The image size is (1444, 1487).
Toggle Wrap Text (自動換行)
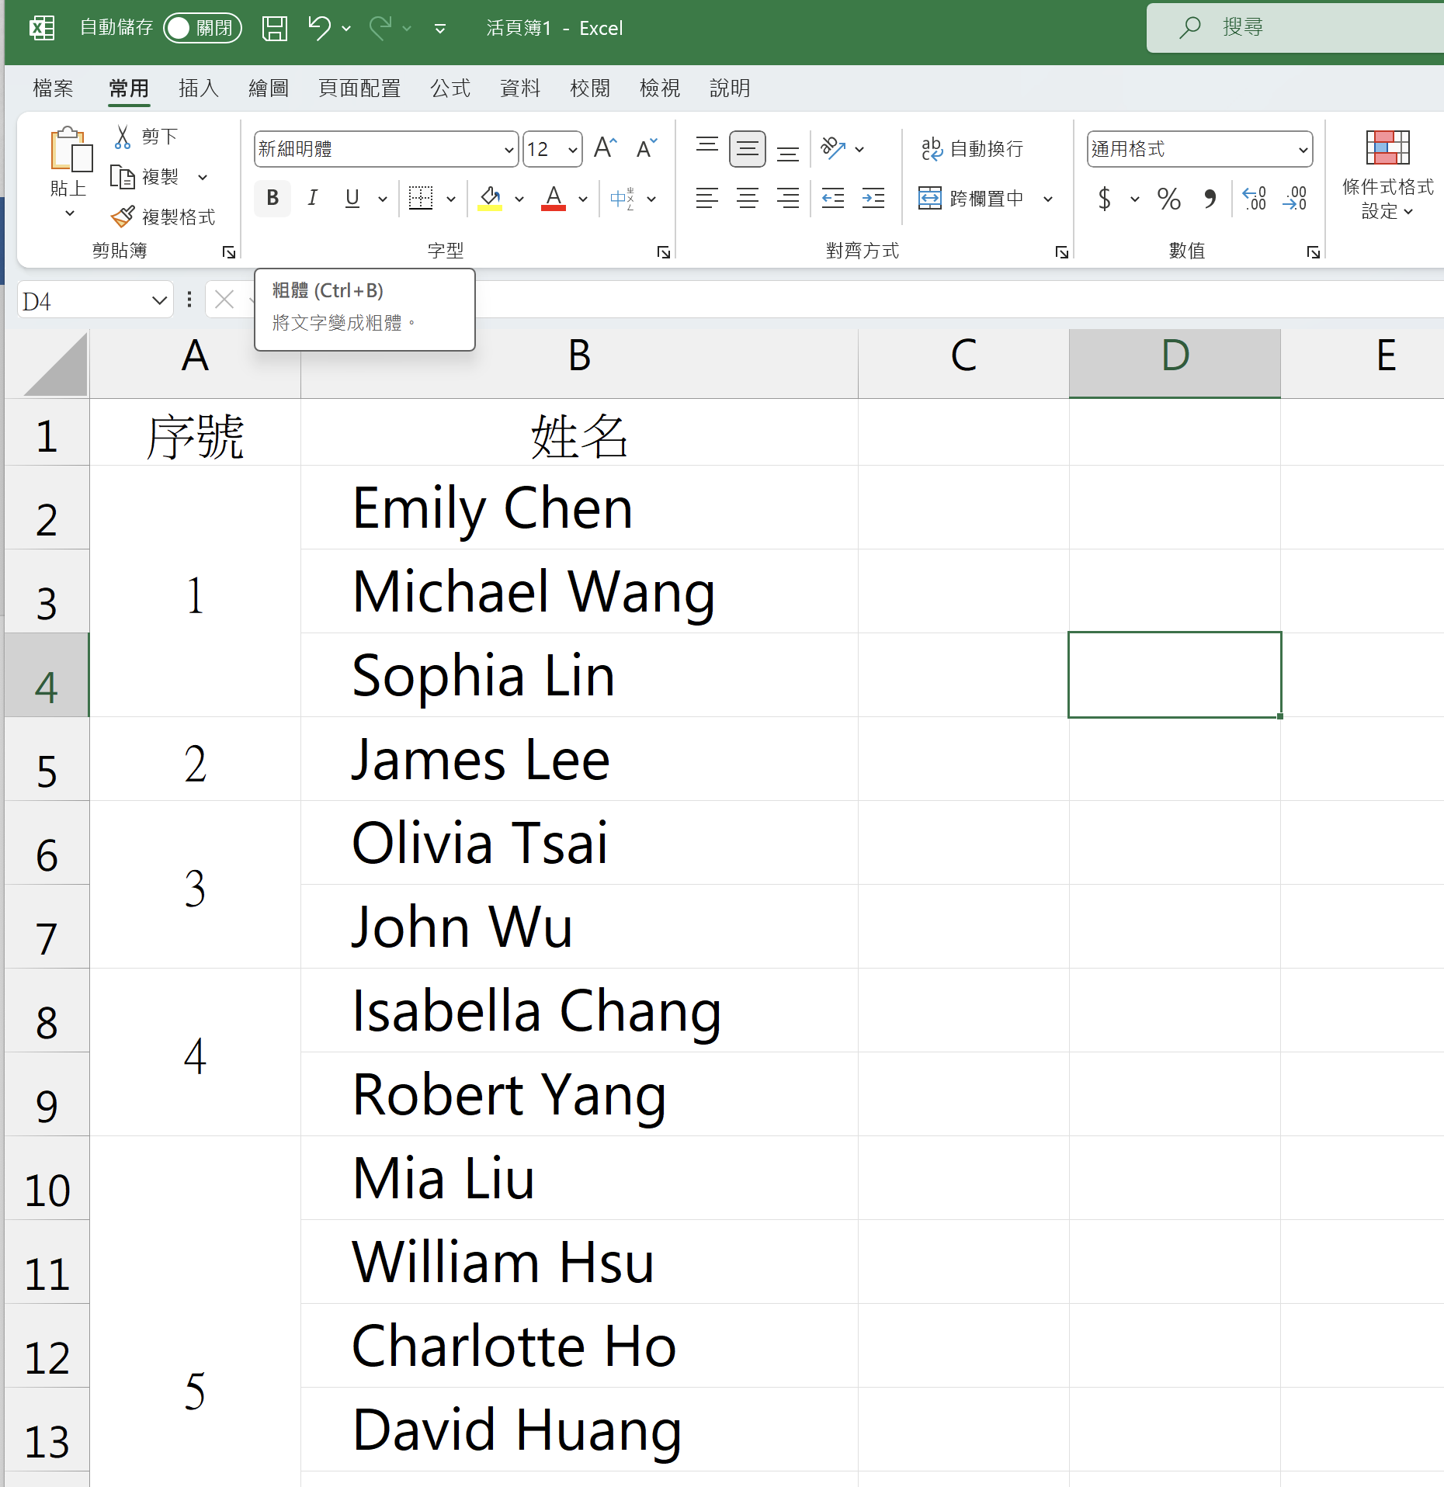coord(972,148)
